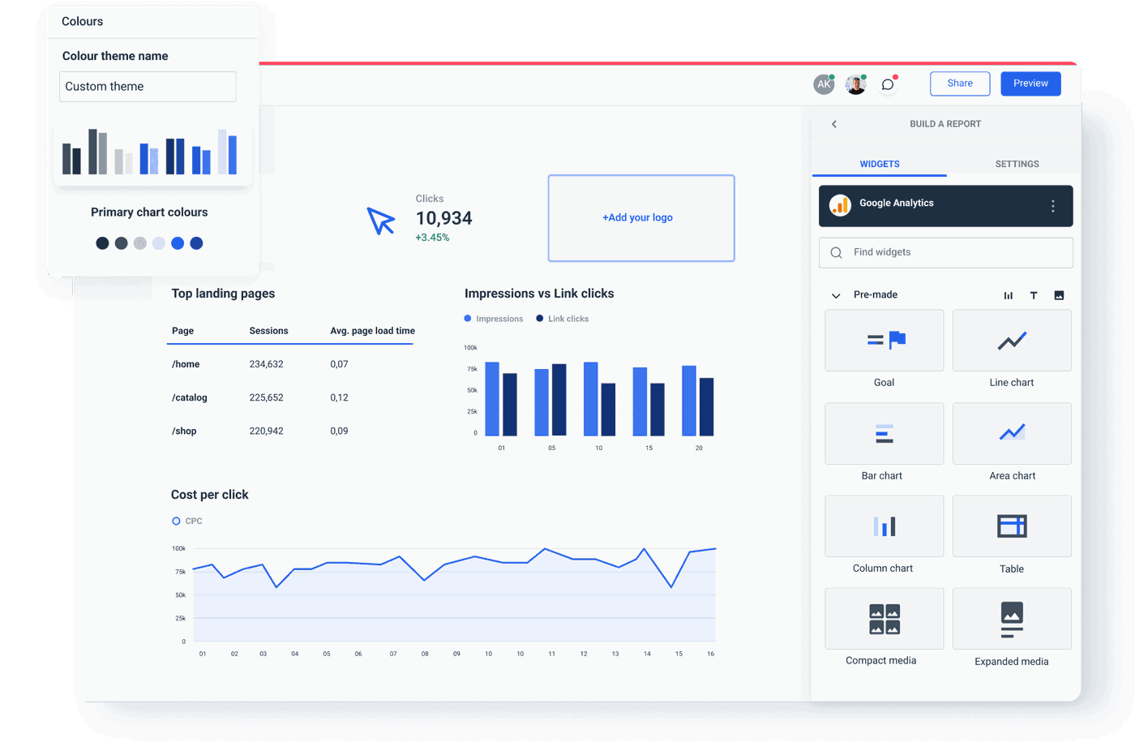Go back using the left chevron arrow
Image resolution: width=1135 pixels, height=751 pixels.
click(x=834, y=123)
